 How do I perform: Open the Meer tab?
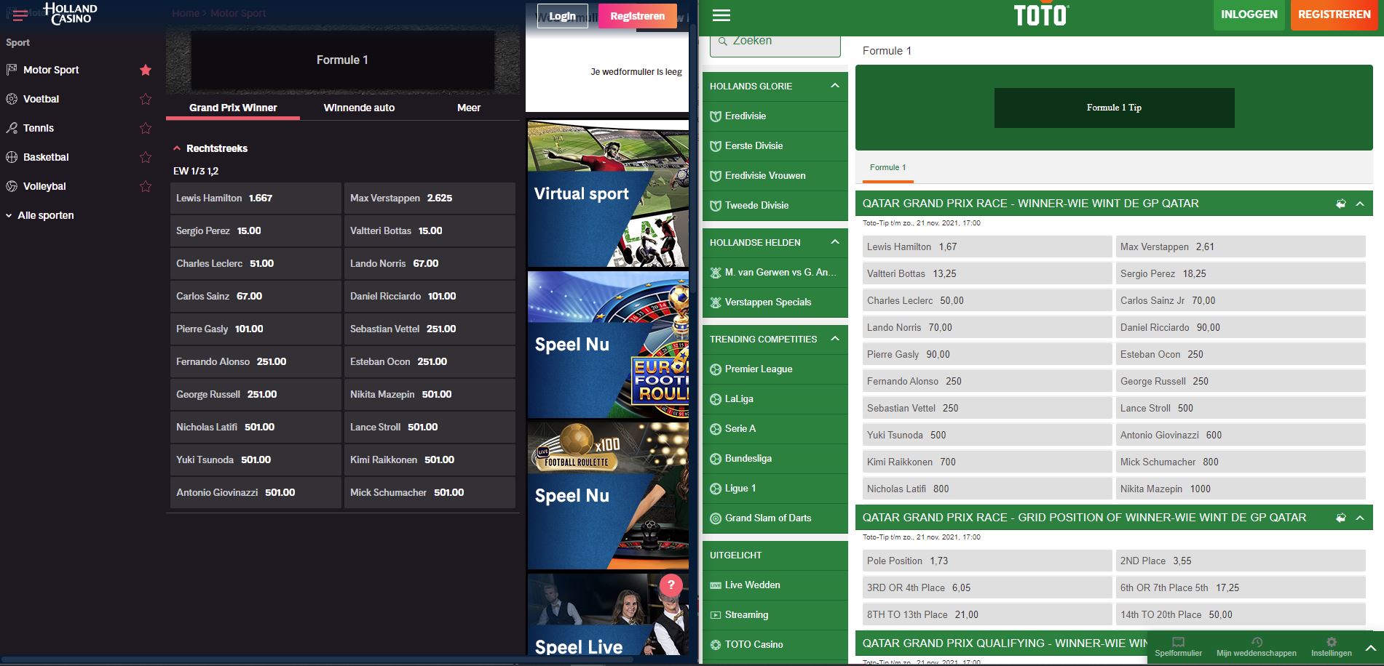[468, 108]
